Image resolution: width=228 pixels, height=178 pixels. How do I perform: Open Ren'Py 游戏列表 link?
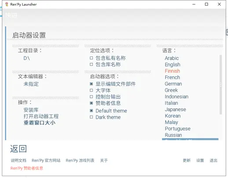(80, 160)
